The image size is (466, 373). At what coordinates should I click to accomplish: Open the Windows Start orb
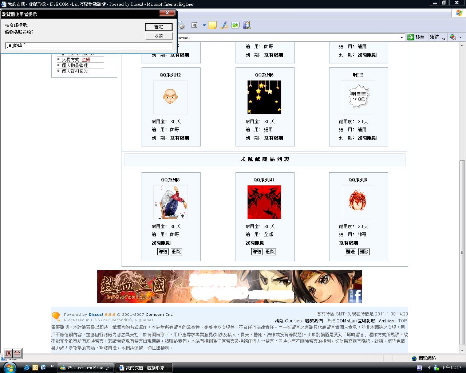click(x=9, y=368)
